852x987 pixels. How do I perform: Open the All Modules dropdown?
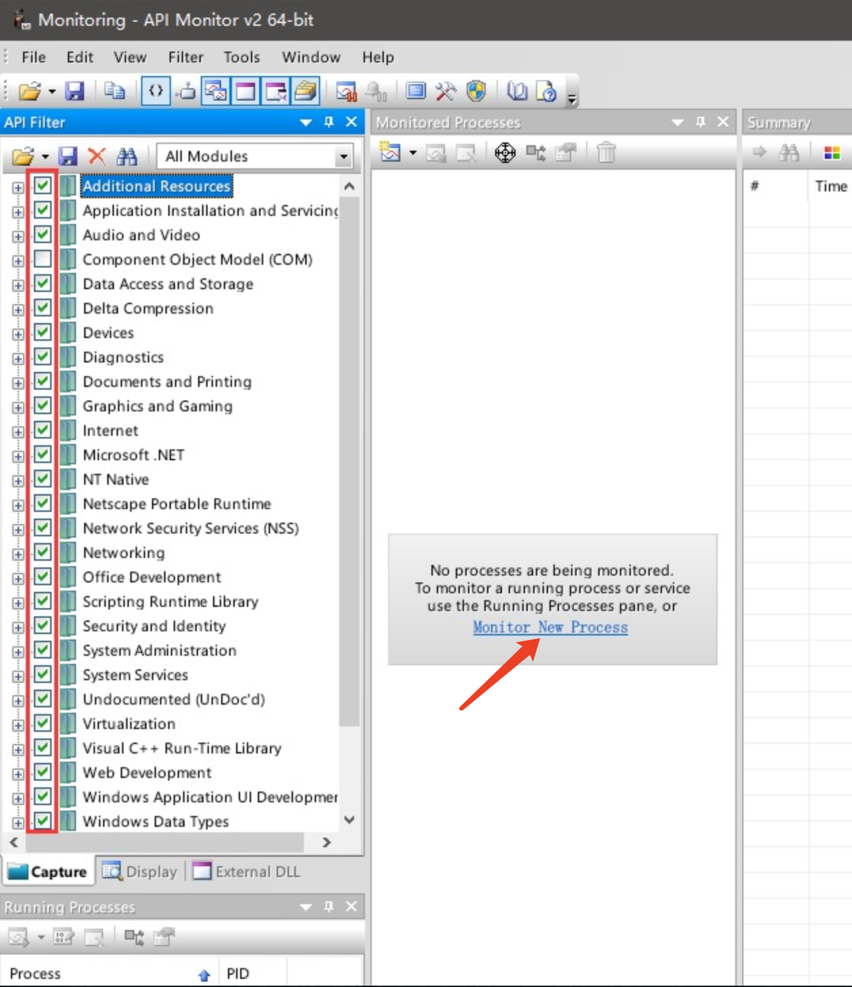click(343, 157)
